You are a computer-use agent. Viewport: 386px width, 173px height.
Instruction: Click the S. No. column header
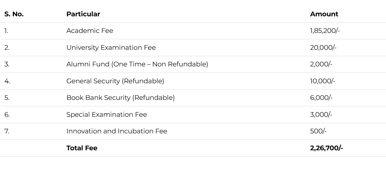[x=14, y=14]
